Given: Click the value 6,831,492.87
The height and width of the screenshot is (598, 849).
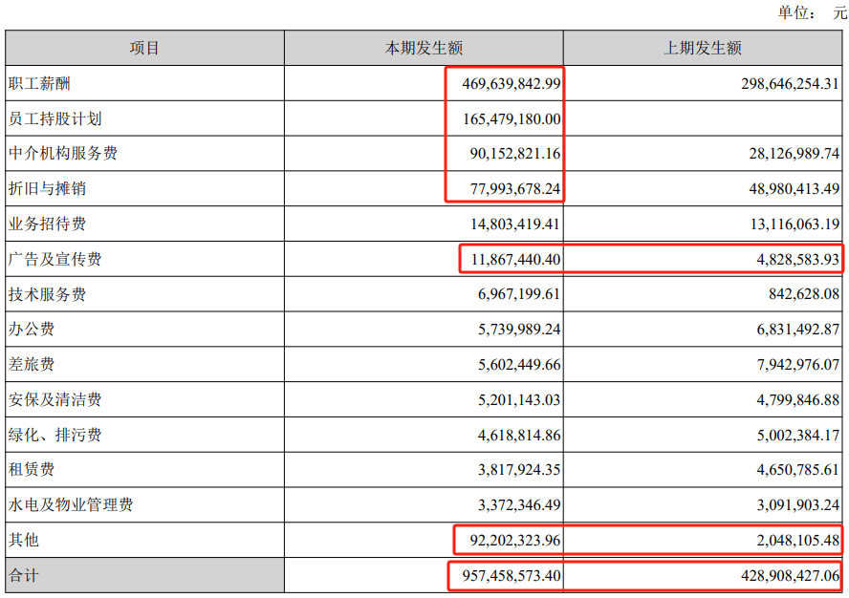Looking at the screenshot, I should pos(797,330).
